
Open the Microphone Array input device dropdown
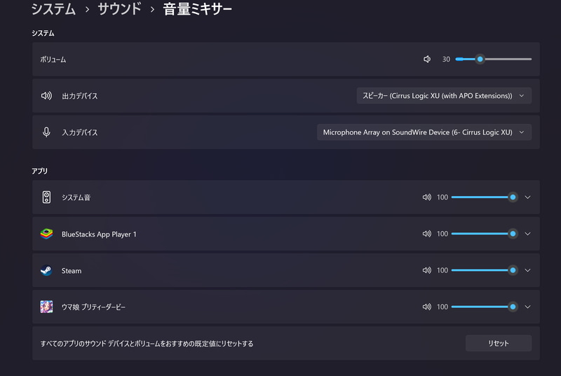tap(424, 132)
